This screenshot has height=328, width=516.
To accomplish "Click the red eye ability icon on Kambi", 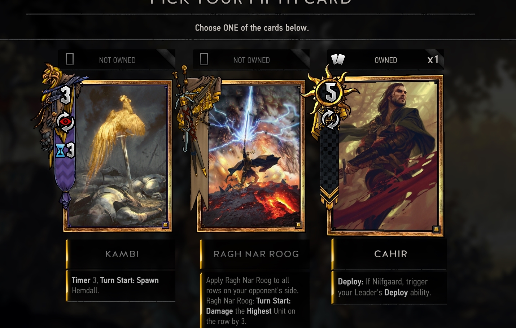I will click(x=65, y=122).
